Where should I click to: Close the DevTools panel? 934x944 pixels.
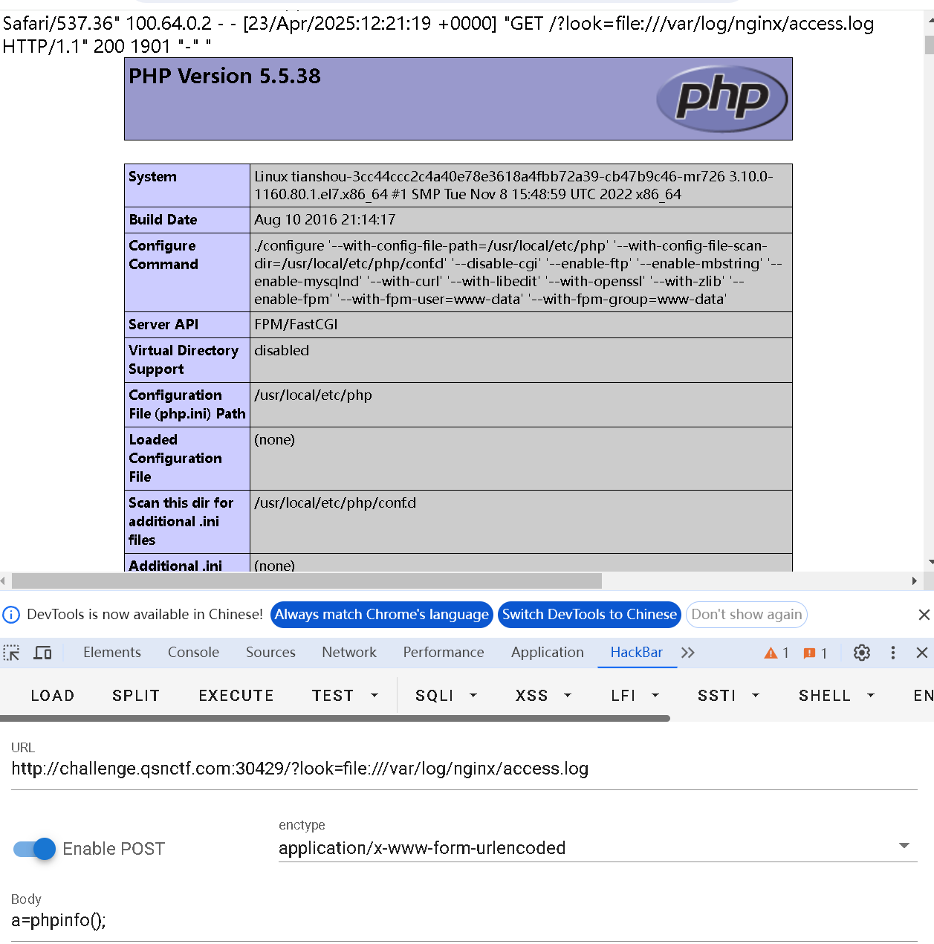pyautogui.click(x=922, y=653)
